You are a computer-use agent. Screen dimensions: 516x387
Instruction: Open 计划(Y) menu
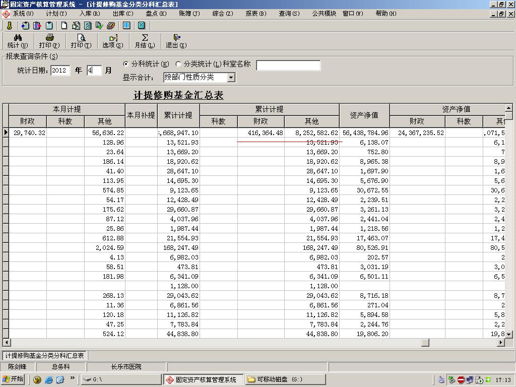click(x=56, y=14)
